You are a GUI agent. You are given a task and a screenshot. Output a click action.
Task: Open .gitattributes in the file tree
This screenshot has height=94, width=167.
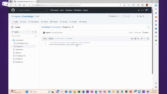19,50
